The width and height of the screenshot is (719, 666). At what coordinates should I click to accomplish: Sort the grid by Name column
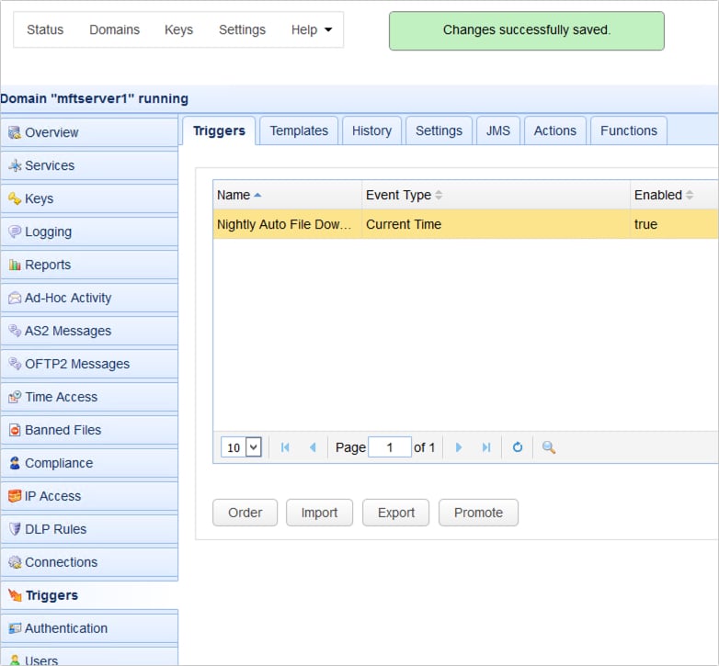point(234,195)
